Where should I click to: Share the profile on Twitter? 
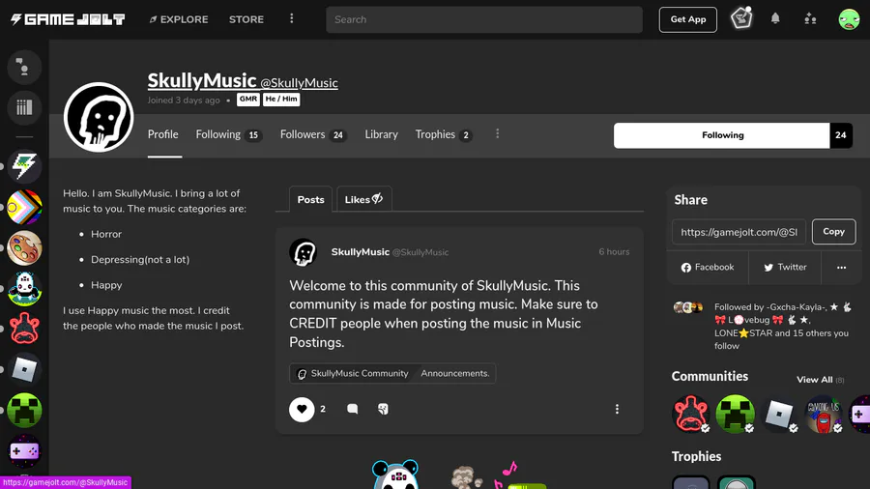[x=785, y=268]
